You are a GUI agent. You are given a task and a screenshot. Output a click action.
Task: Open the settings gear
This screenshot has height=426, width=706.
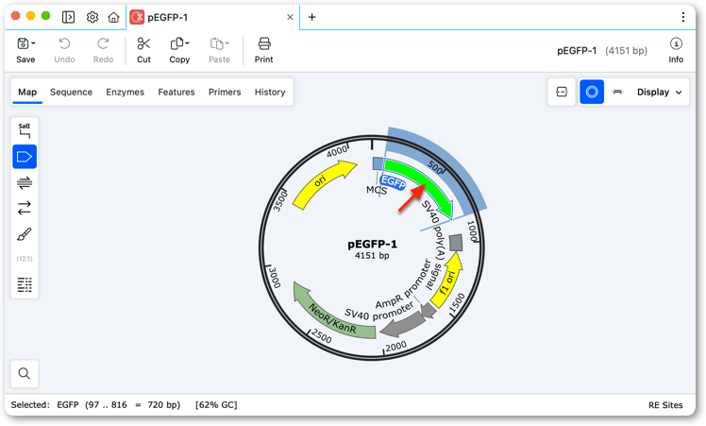[x=92, y=17]
